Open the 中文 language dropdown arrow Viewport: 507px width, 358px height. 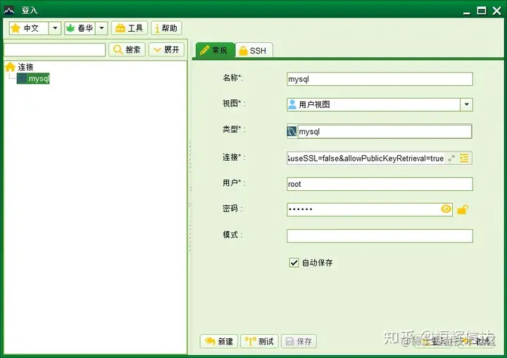pyautogui.click(x=55, y=28)
